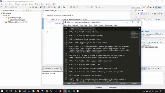This screenshot has height=93, width=165.
Task: Toggle Scheduled view icon in Task List
Action: point(145,14)
